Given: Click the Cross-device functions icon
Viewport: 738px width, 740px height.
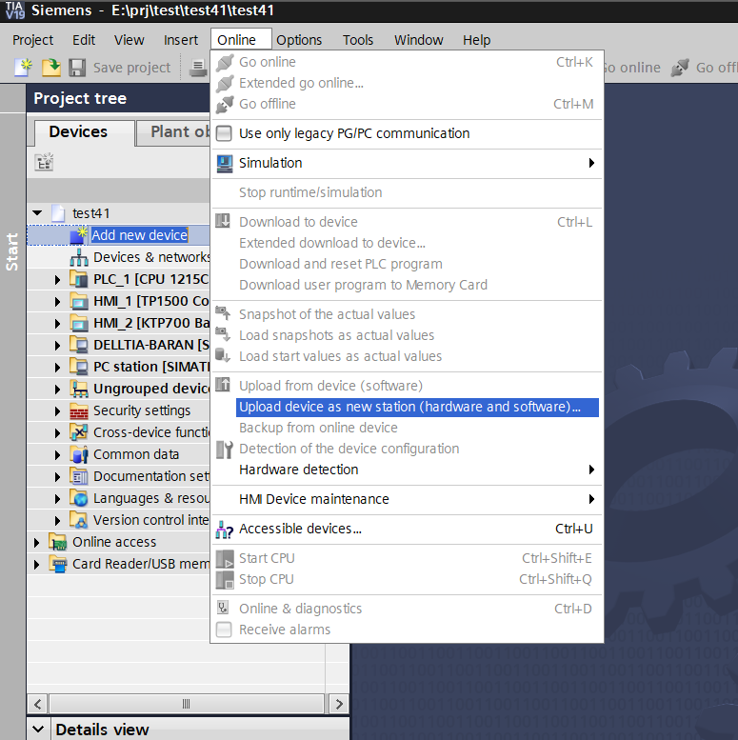Looking at the screenshot, I should coord(79,432).
